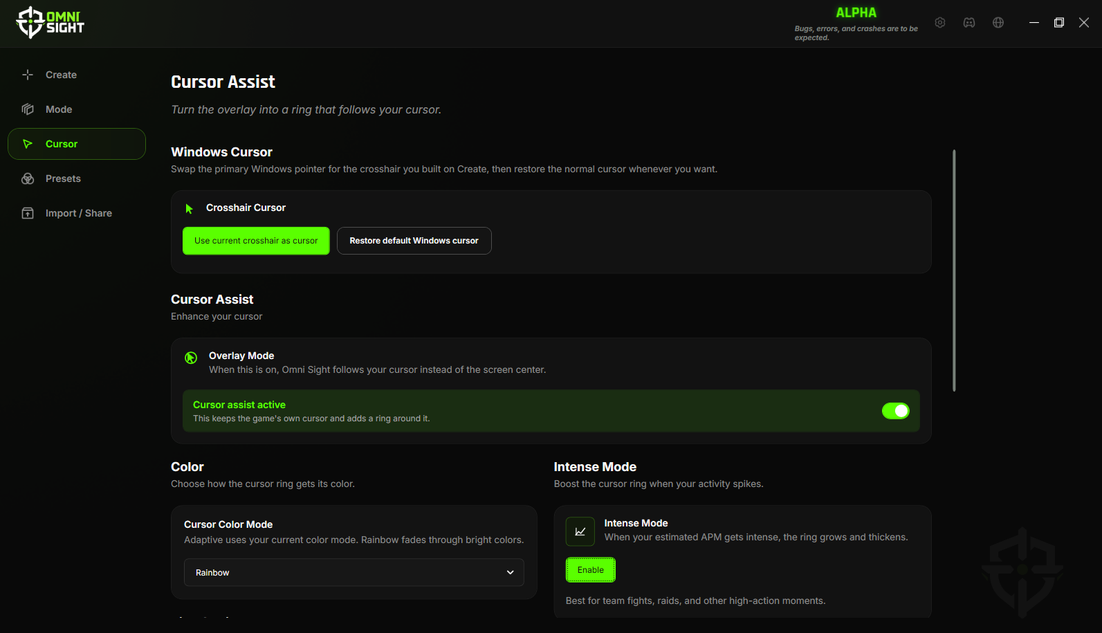The image size is (1102, 633).
Task: Select the Cursor sidebar item
Action: (x=77, y=144)
